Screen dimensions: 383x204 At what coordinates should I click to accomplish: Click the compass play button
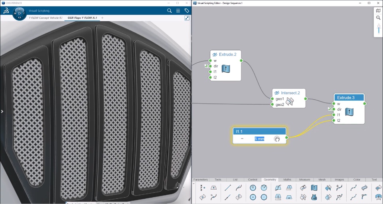tap(20, 13)
